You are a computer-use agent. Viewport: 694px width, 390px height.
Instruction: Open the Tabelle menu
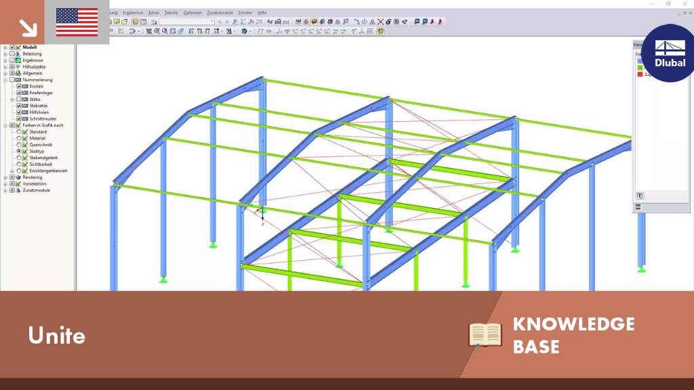(171, 13)
